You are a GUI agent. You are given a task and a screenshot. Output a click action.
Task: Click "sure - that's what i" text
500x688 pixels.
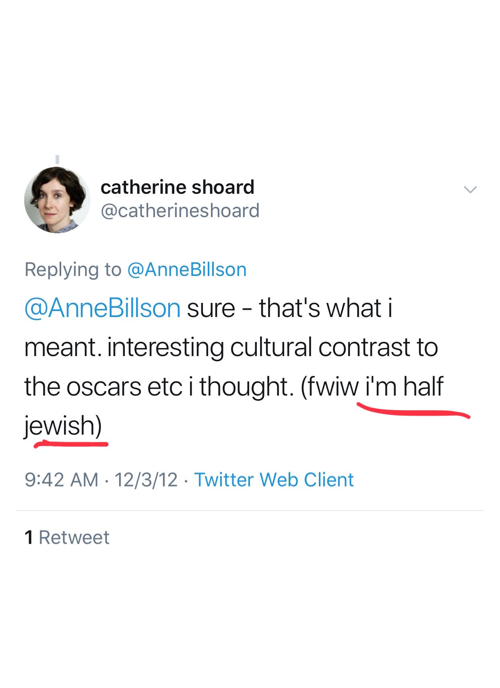click(289, 308)
